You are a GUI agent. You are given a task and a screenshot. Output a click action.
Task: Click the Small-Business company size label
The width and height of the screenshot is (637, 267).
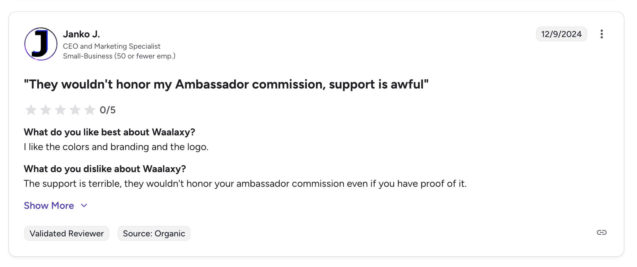click(119, 56)
